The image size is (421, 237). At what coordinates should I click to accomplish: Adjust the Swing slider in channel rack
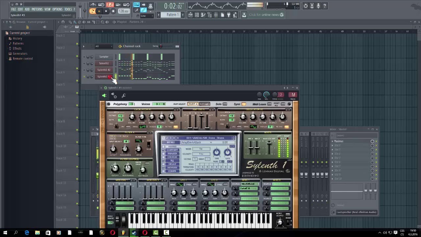161,46
